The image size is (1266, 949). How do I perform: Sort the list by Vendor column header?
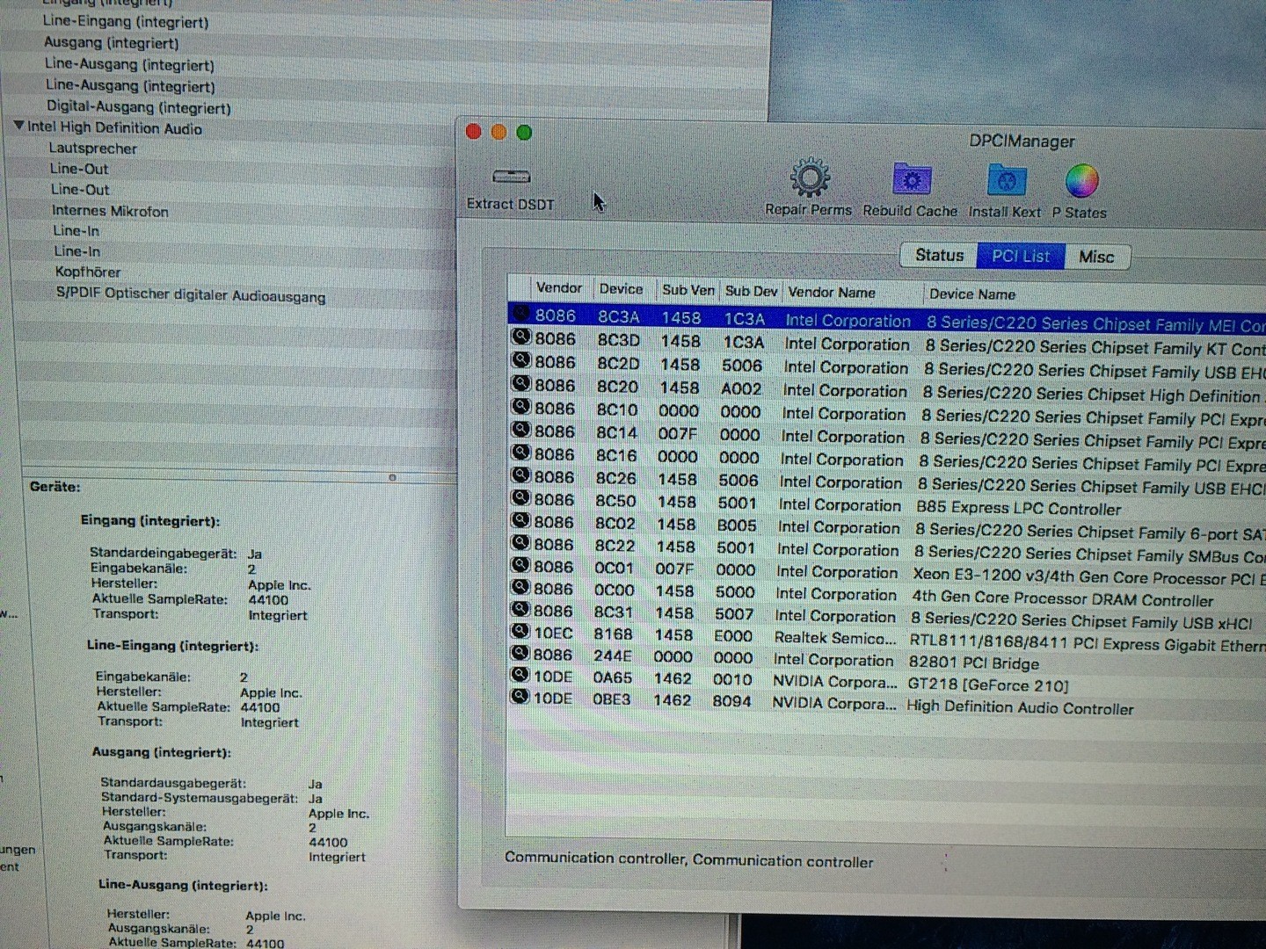point(559,287)
